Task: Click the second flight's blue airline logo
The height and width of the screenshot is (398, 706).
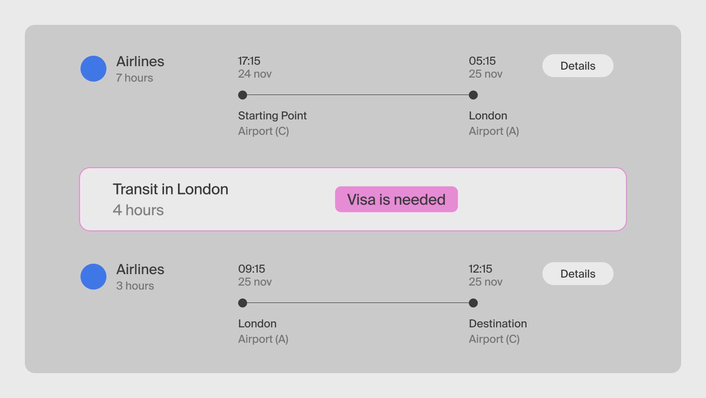Action: tap(93, 277)
